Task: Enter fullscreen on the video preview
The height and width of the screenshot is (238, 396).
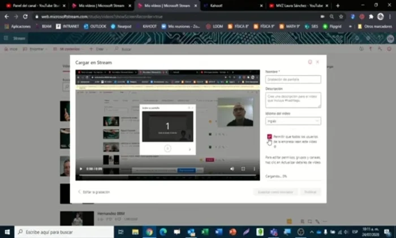Action: click(244, 169)
